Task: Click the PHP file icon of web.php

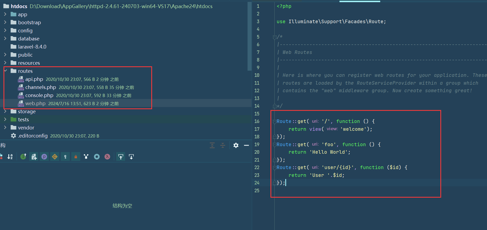Action: coord(21,104)
